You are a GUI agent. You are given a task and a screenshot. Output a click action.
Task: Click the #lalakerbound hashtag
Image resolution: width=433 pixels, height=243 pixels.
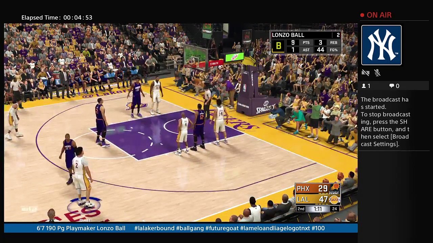coord(154,228)
